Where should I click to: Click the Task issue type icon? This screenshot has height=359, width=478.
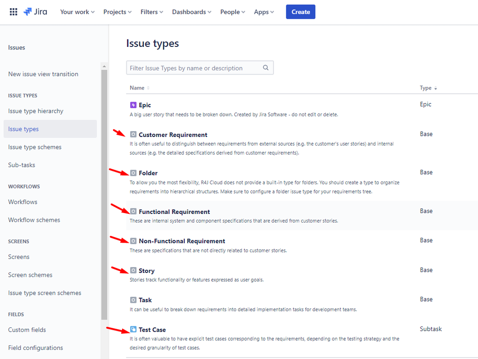tap(133, 300)
